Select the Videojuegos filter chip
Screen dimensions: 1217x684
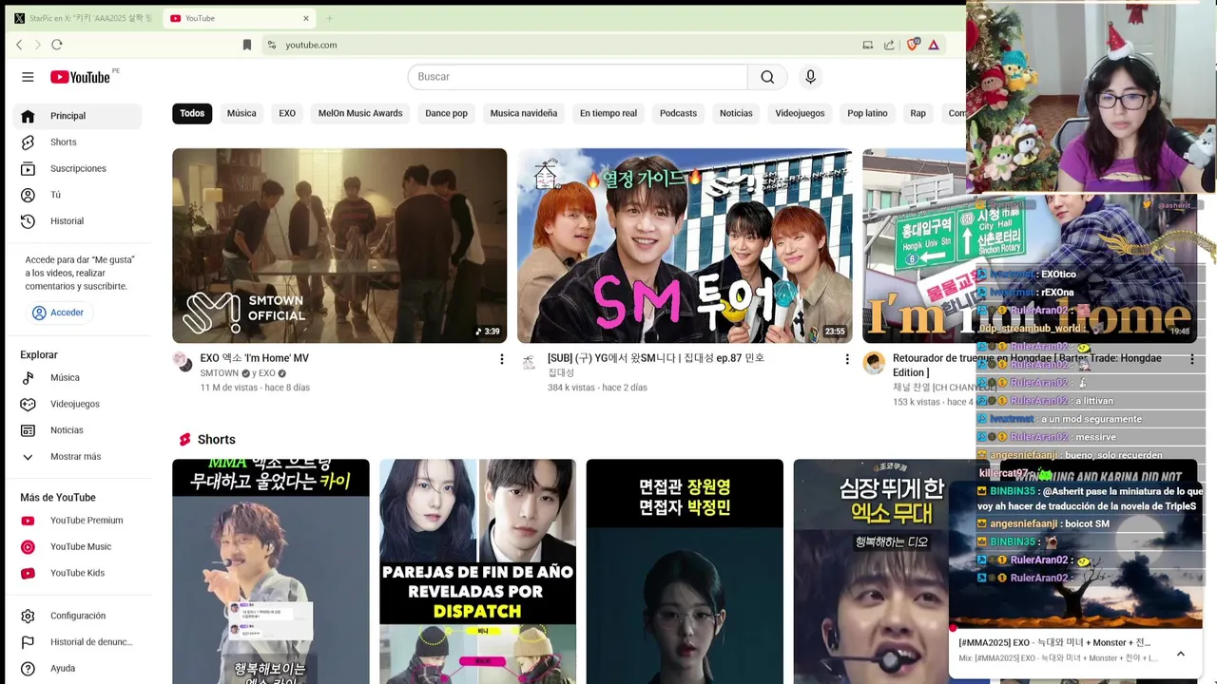pos(800,114)
